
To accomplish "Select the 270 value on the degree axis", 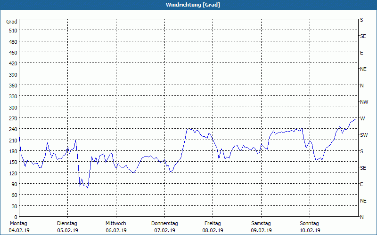I will coord(13,118).
